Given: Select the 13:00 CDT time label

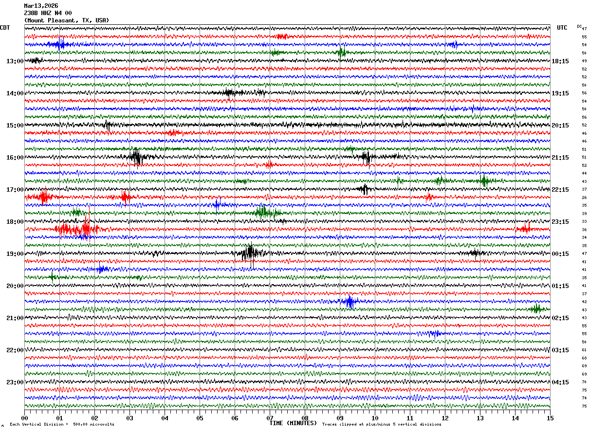Looking at the screenshot, I should click(x=15, y=61).
